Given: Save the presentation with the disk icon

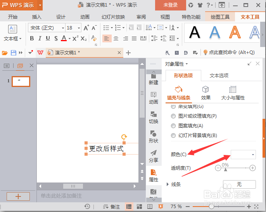Looking at the screenshot, I should 14,53.
